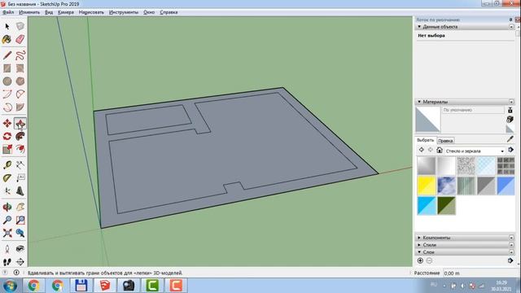This screenshot has width=521, height=293.
Task: Open the Камера menu
Action: pyautogui.click(x=66, y=12)
